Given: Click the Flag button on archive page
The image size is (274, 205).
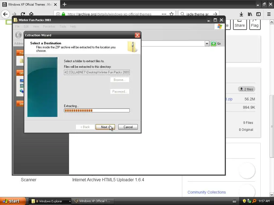Looking at the screenshot, I should coord(255,25).
